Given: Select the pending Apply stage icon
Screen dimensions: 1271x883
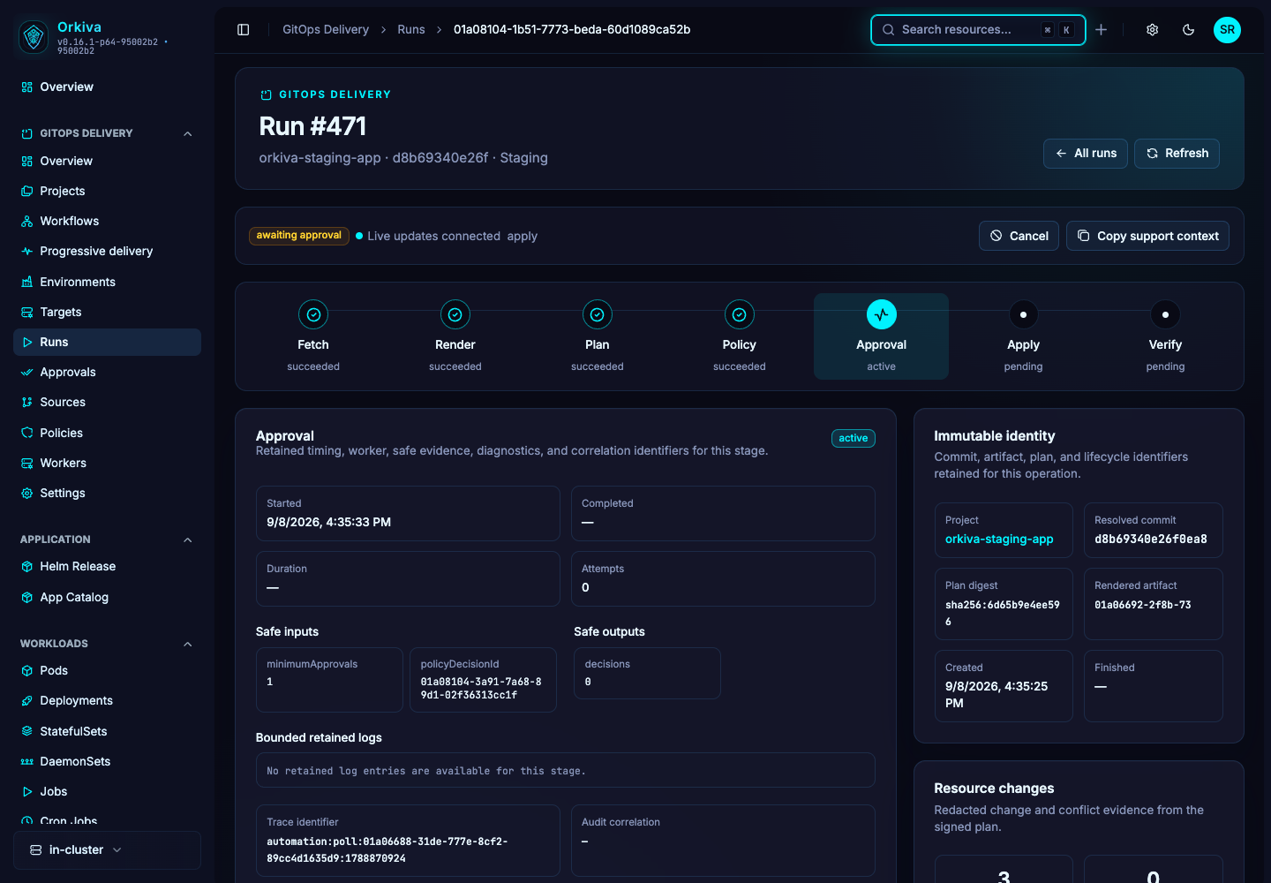Looking at the screenshot, I should pos(1024,314).
